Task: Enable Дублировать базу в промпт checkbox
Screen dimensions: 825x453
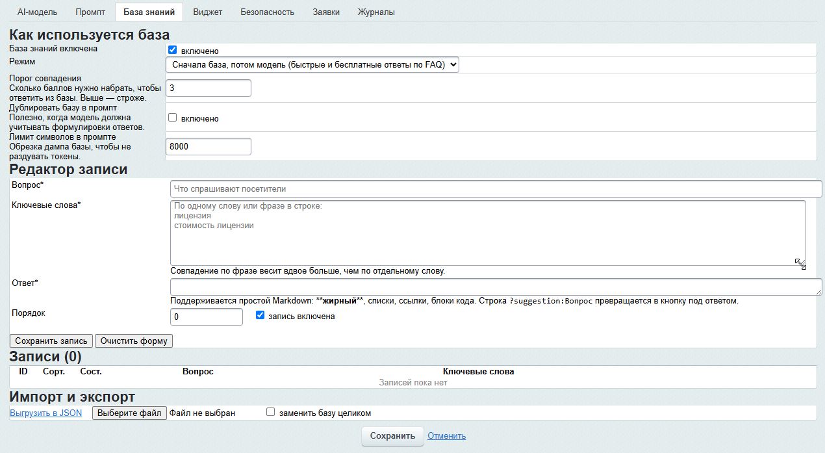Action: click(x=173, y=118)
